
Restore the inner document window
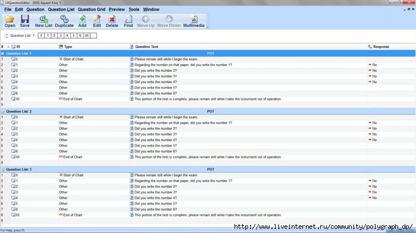pyautogui.click(x=409, y=9)
